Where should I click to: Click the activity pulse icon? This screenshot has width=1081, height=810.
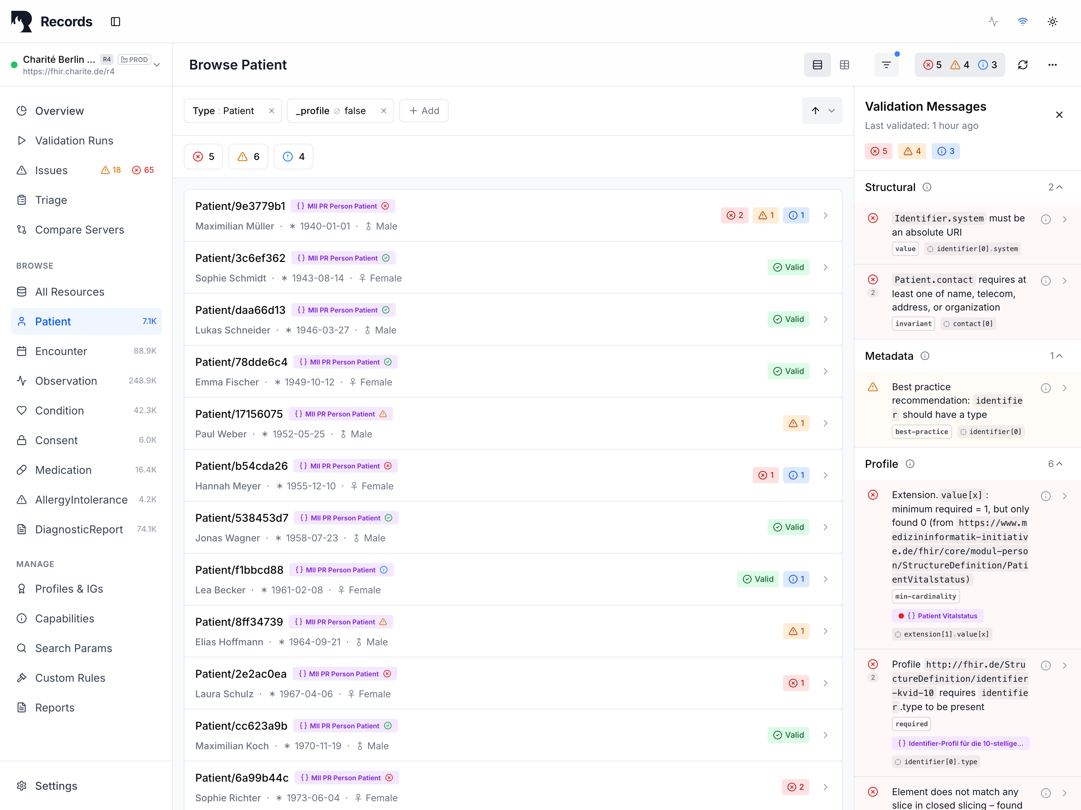(993, 22)
